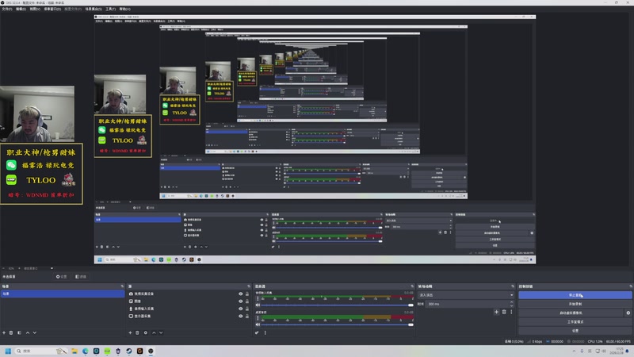
Task: Open transition three-dot properties menu
Action: [x=511, y=312]
